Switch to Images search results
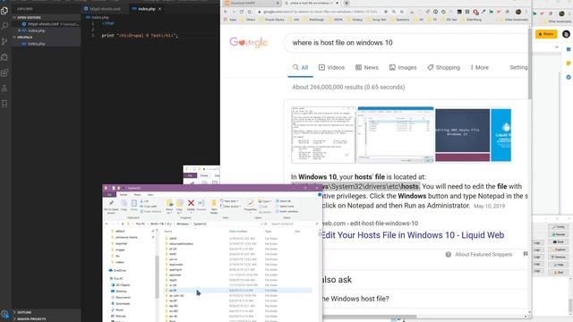573x322 pixels. (x=403, y=68)
